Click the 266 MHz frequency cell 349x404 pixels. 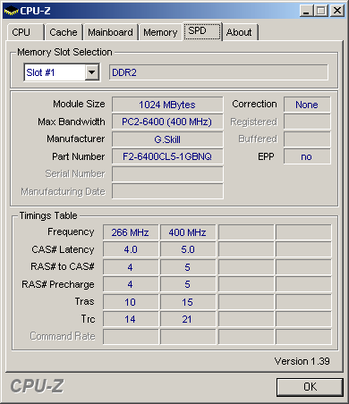pyautogui.click(x=131, y=232)
